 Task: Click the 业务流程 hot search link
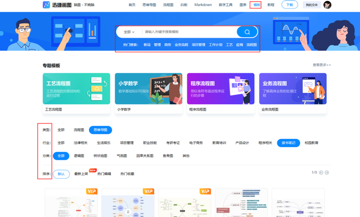(x=181, y=45)
